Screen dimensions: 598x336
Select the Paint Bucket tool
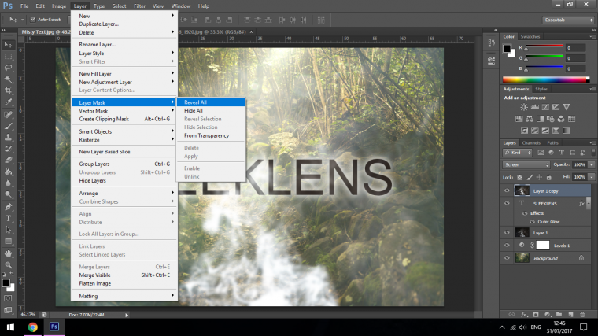8,172
